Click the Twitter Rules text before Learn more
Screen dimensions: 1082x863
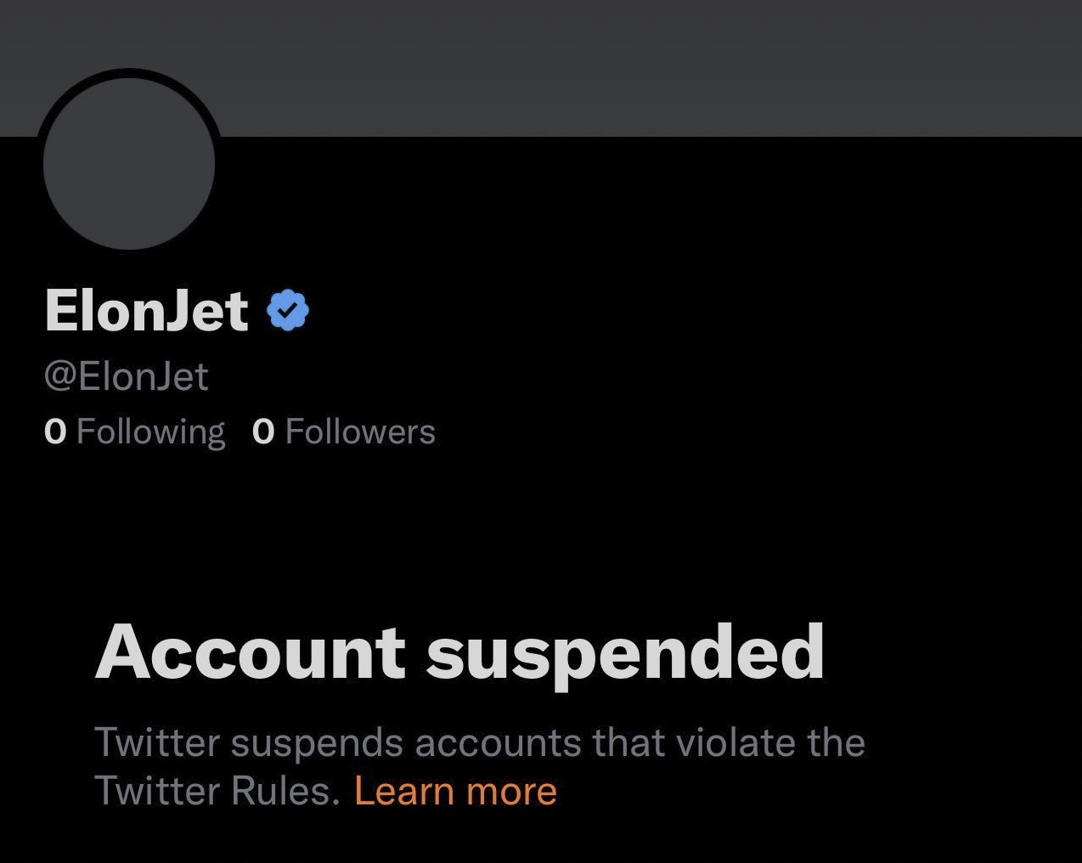coord(217,791)
